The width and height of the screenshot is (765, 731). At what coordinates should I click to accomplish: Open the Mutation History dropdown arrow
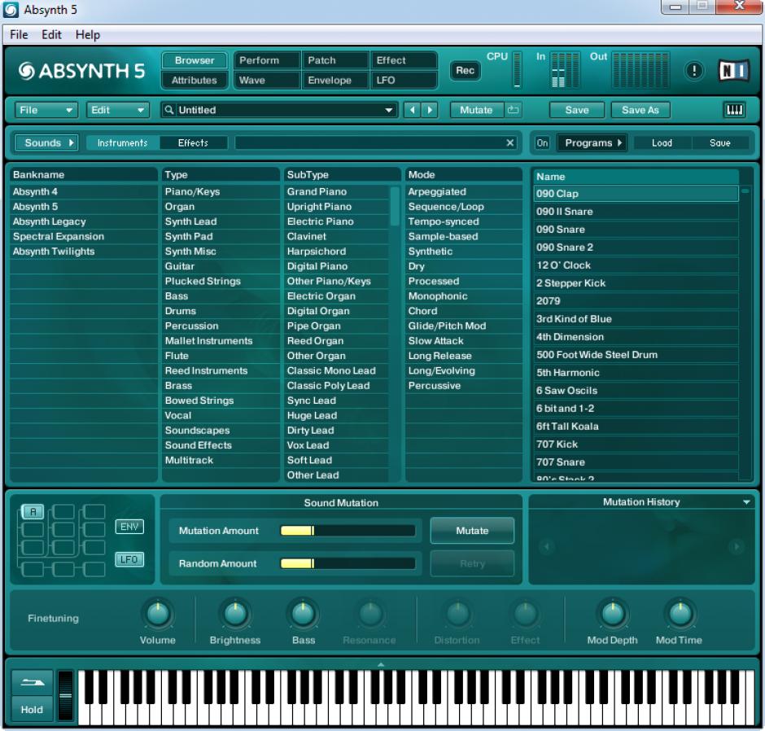[746, 501]
